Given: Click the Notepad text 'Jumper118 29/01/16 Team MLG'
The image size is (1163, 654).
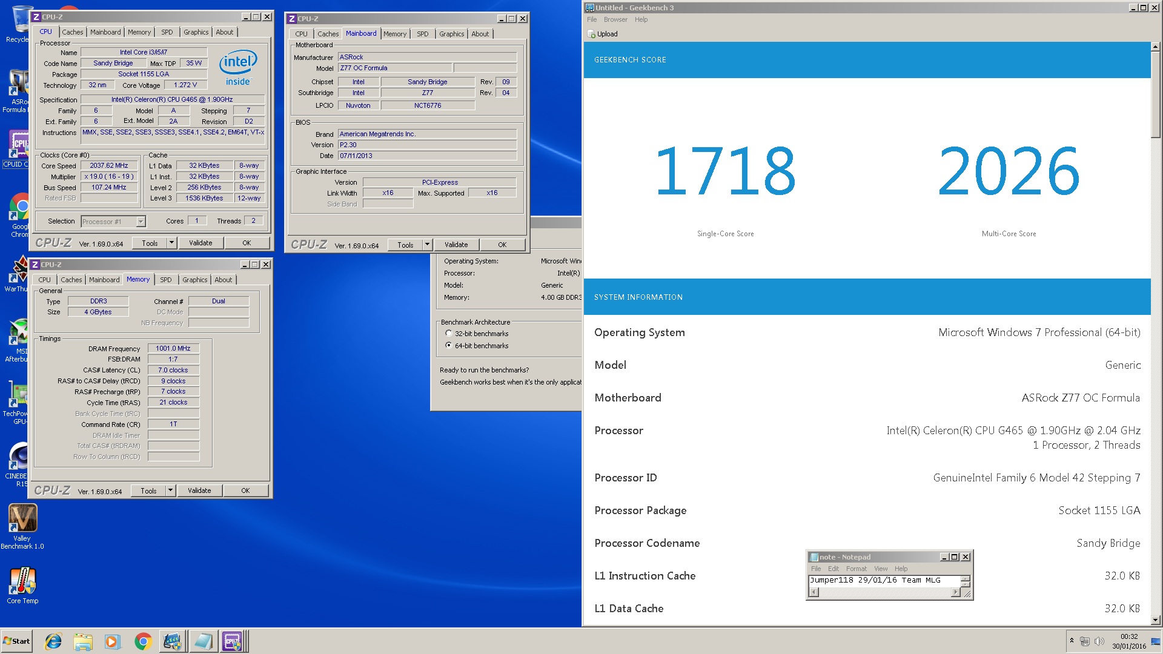Looking at the screenshot, I should pos(875,580).
